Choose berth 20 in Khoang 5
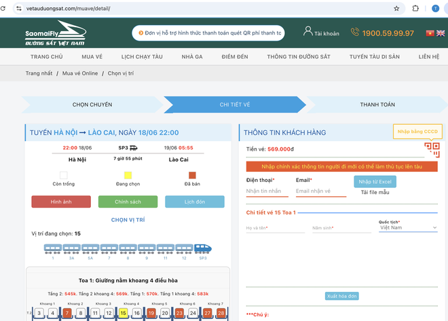Viewport: 448px width, 321px height. pyautogui.click(x=165, y=313)
